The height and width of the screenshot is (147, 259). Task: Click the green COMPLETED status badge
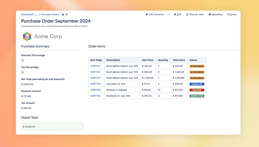[197, 96]
